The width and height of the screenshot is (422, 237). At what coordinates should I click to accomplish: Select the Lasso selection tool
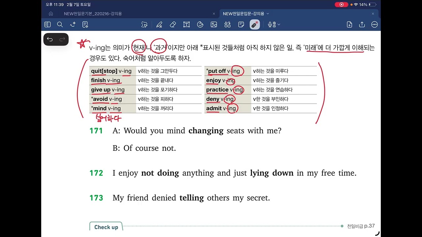click(x=144, y=24)
